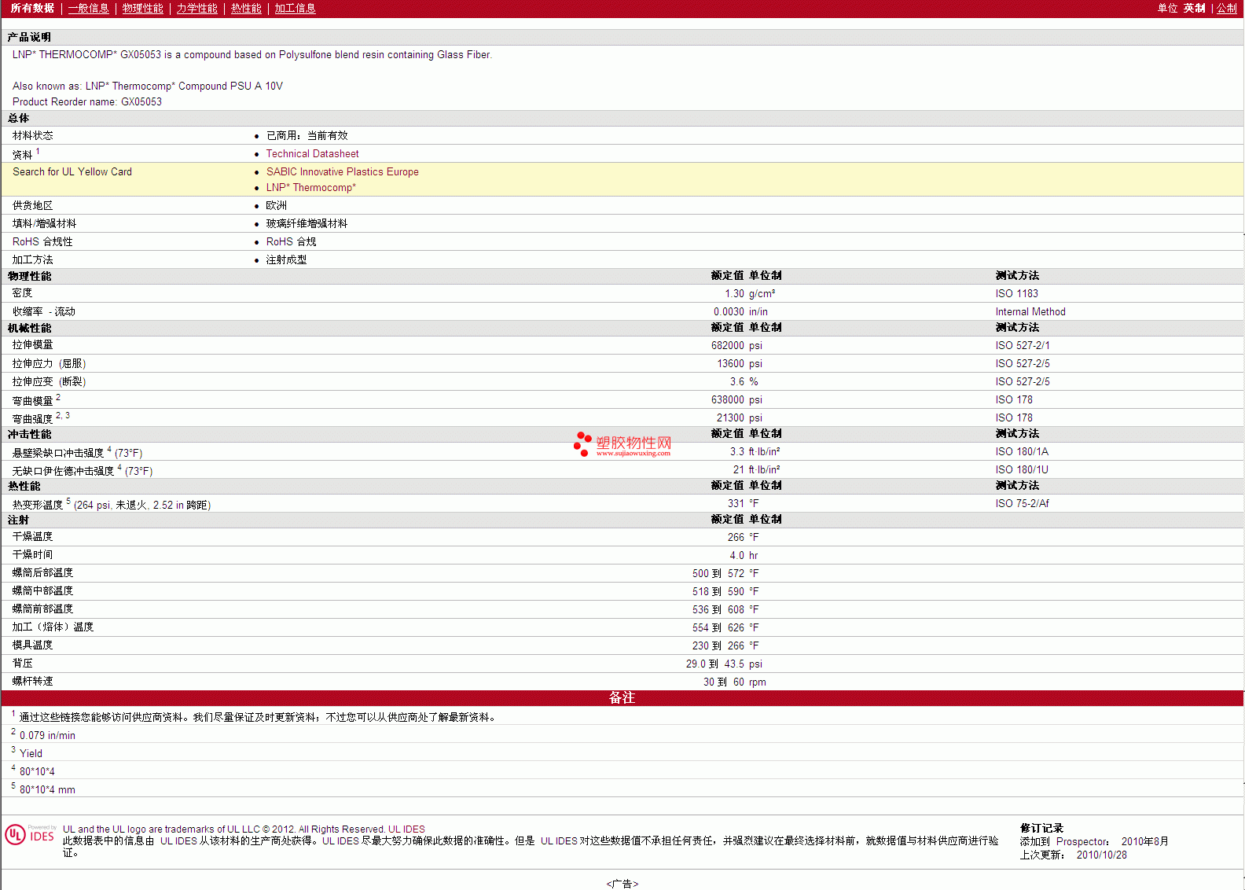Click the 广告 placeholder at page bottom
Screen dimensions: 1245x890
[x=622, y=884]
